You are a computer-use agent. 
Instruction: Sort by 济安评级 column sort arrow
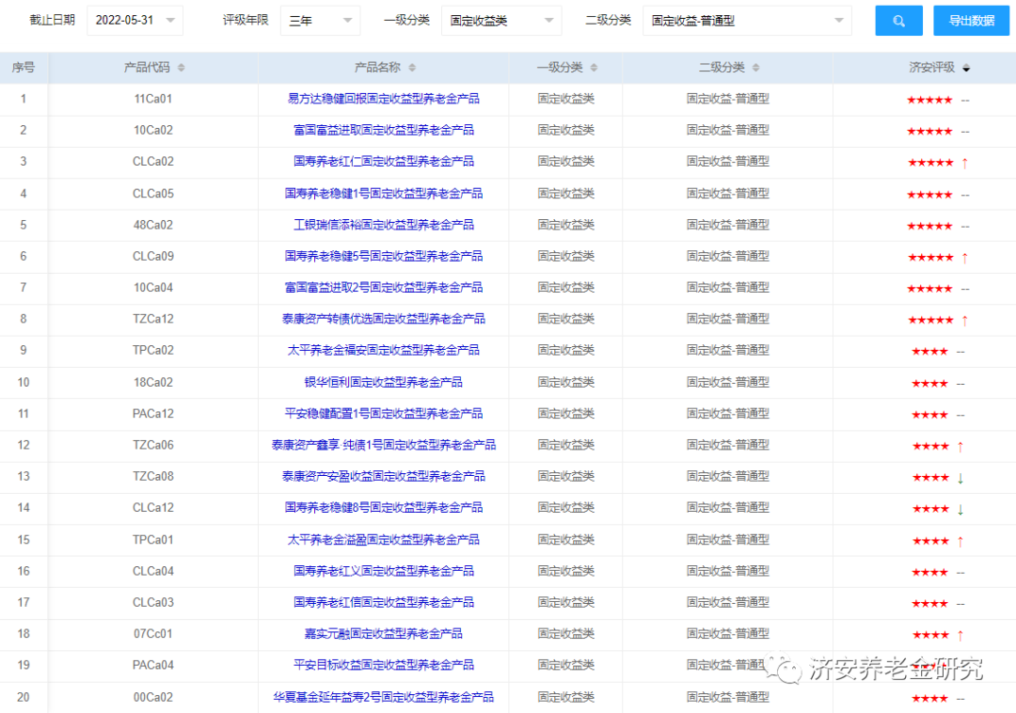pyautogui.click(x=966, y=68)
